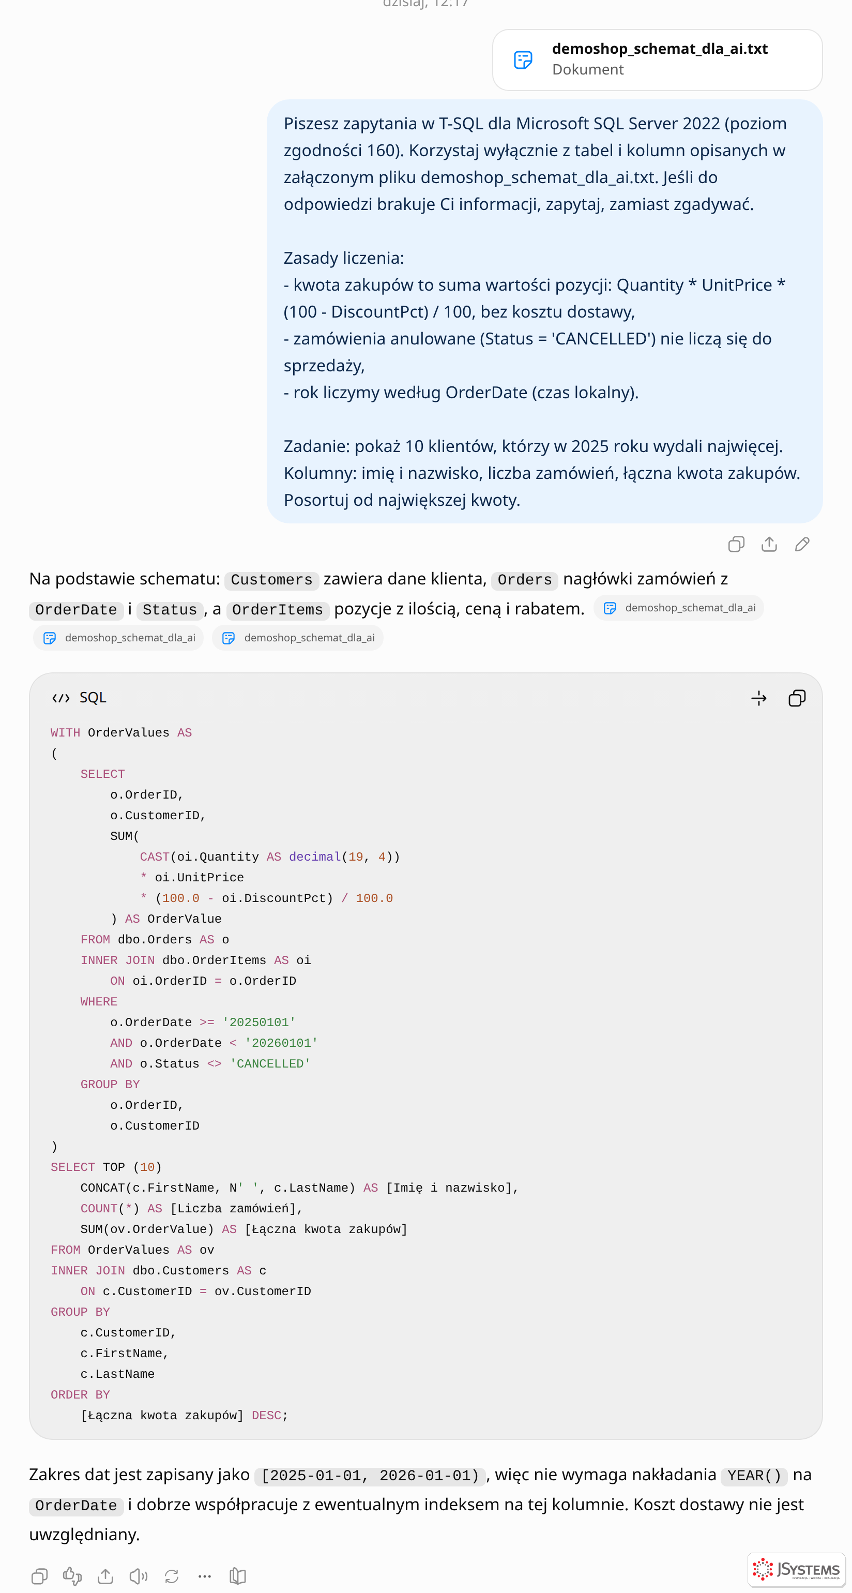Give thumbs feedback on the response

click(x=72, y=1576)
